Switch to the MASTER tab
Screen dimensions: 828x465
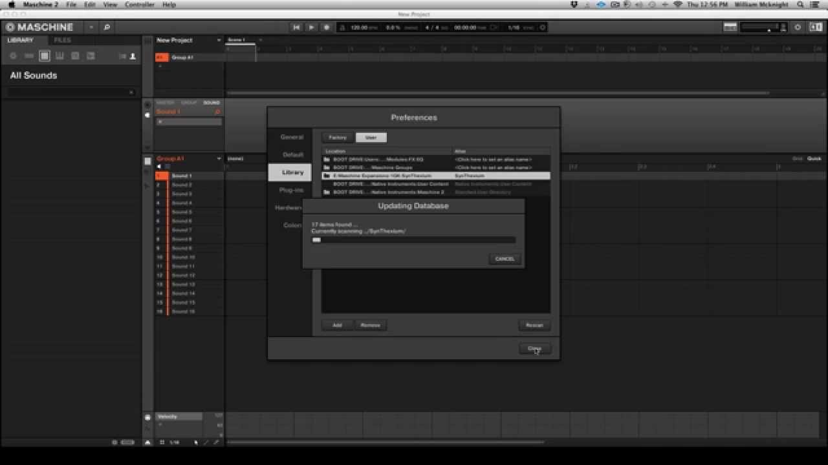(166, 103)
